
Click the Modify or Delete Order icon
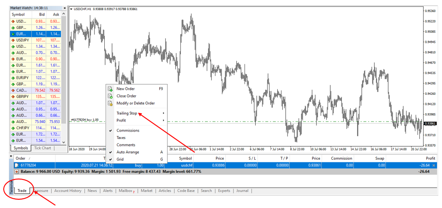pos(110,104)
